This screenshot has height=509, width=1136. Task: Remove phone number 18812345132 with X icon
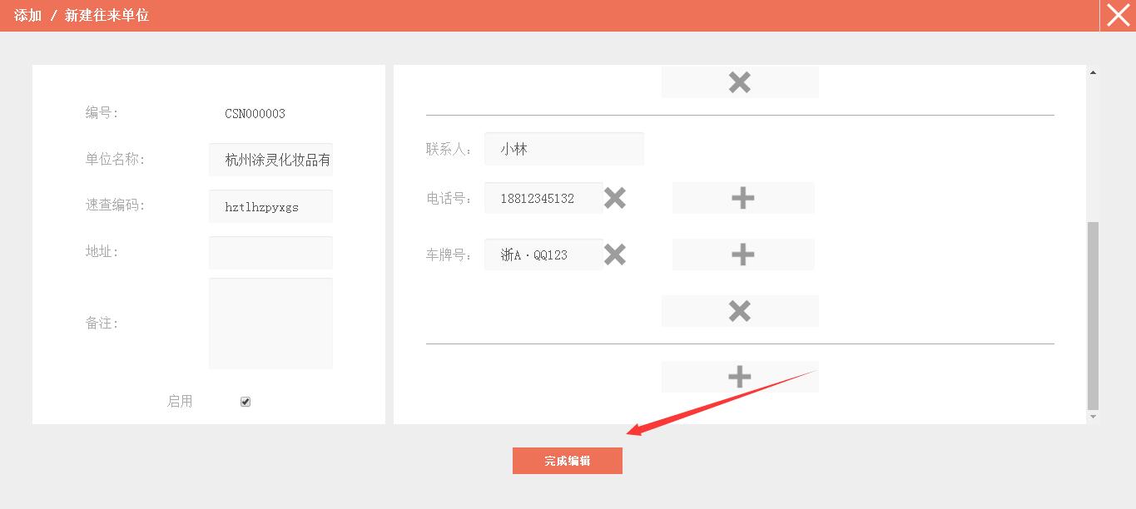pos(614,198)
